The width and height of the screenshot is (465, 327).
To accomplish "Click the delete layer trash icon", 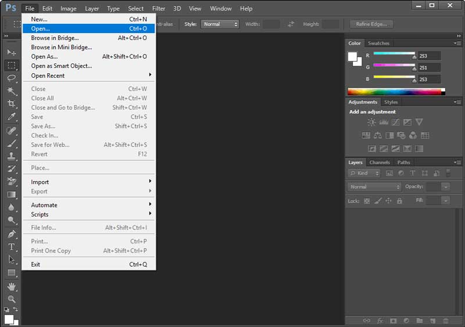I will 446,320.
